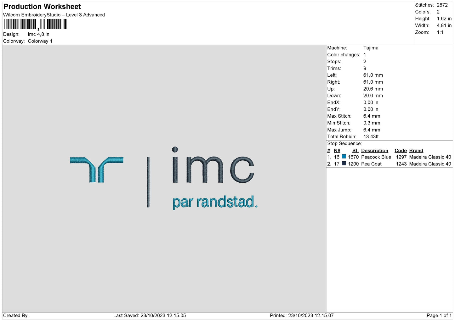Click the Machine value Tajima
The image size is (455, 321).
click(x=371, y=48)
